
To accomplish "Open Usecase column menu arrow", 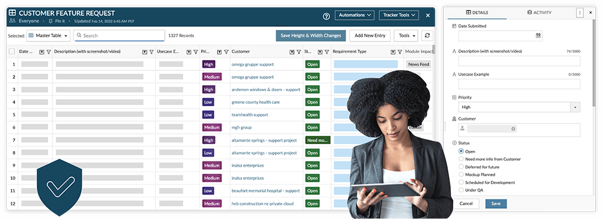I will 188,52.
